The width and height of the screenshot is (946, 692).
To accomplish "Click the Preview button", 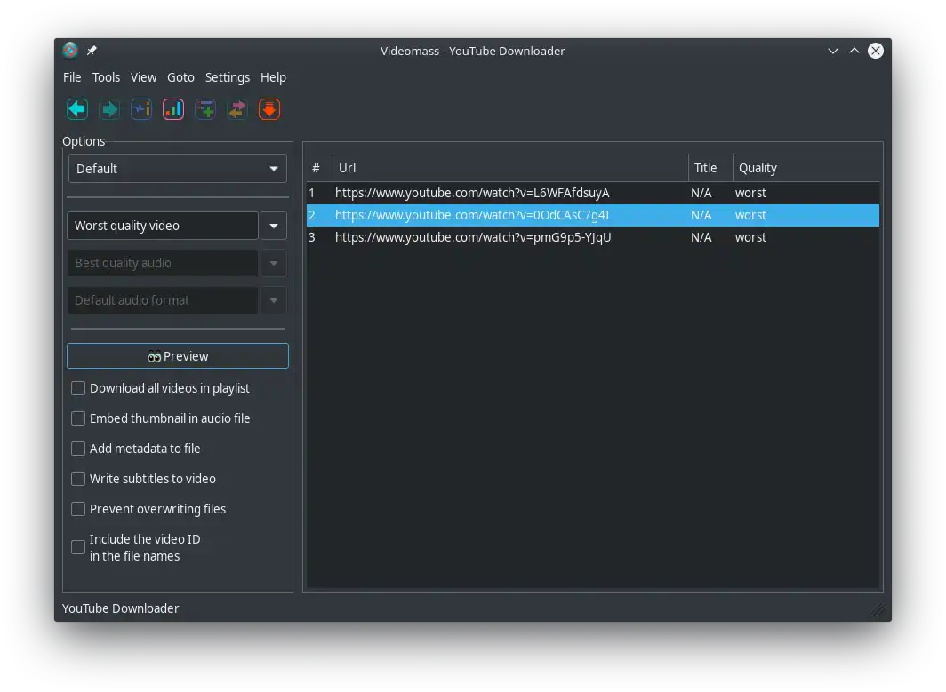I will point(178,356).
